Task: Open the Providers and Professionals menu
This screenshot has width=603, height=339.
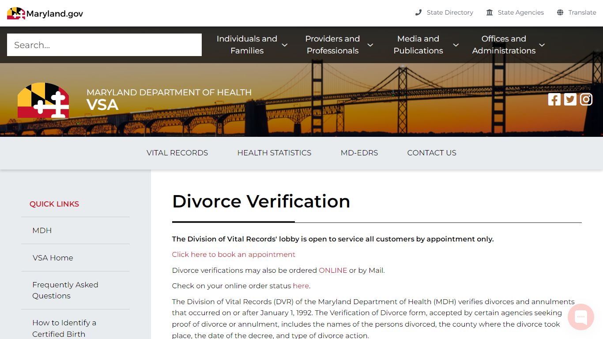Action: [332, 45]
